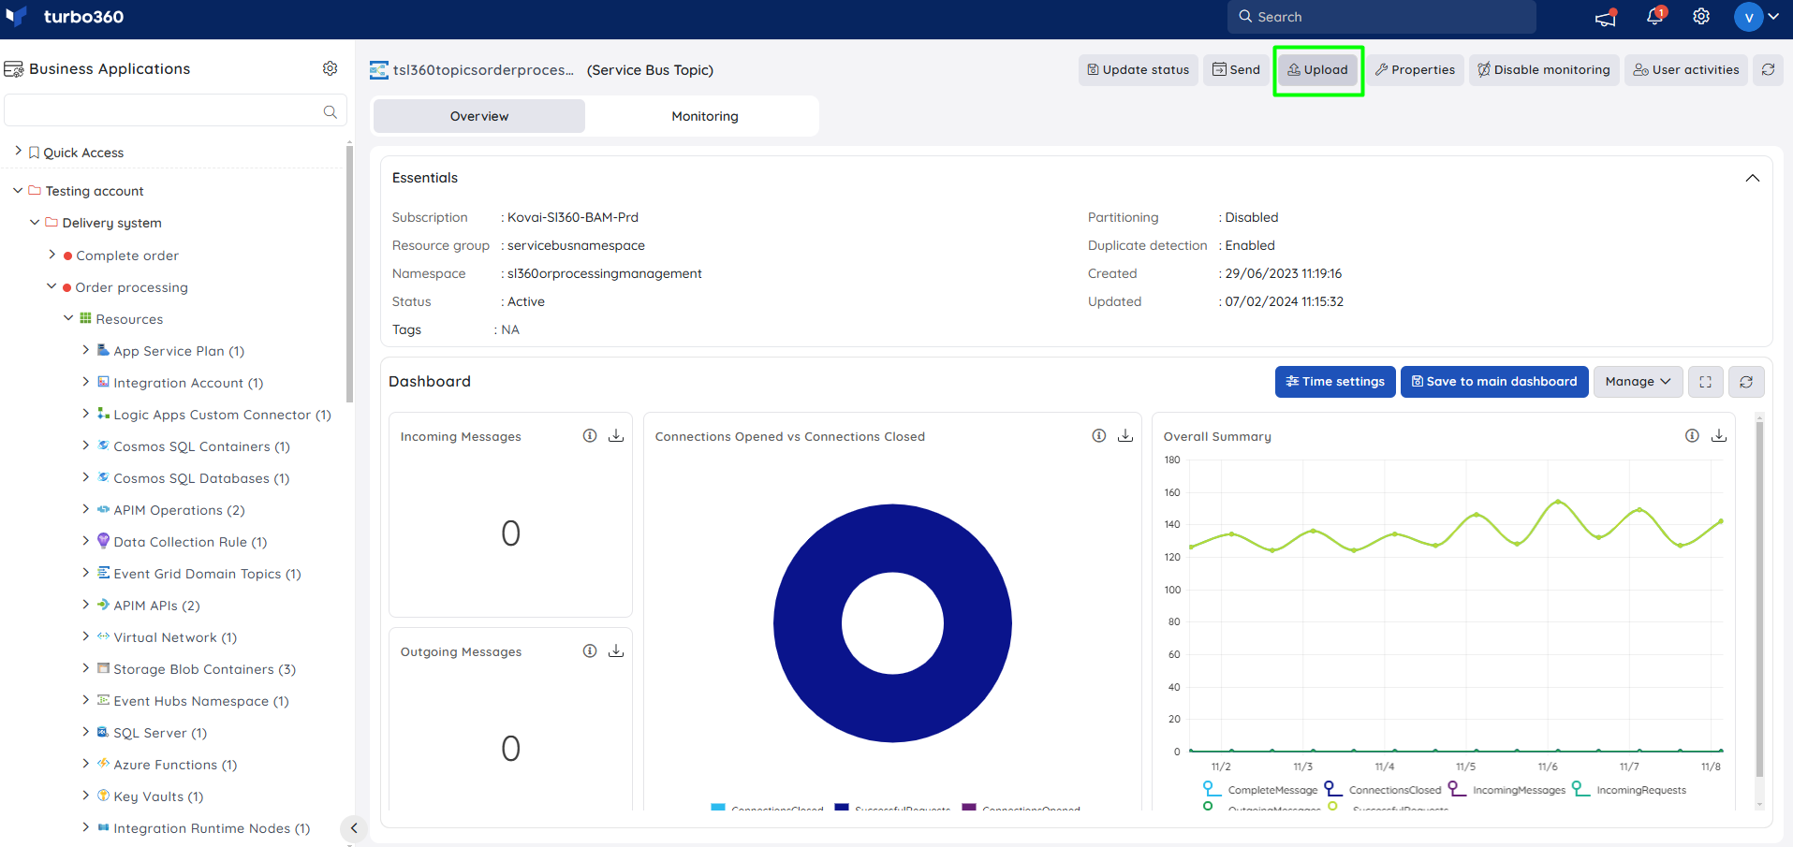The height and width of the screenshot is (847, 1793).
Task: Download Connections Opened vs Closed chart
Action: pos(1125,435)
